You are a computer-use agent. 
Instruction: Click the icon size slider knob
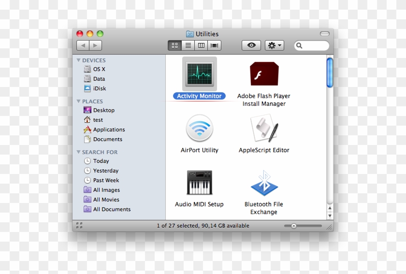click(x=294, y=226)
